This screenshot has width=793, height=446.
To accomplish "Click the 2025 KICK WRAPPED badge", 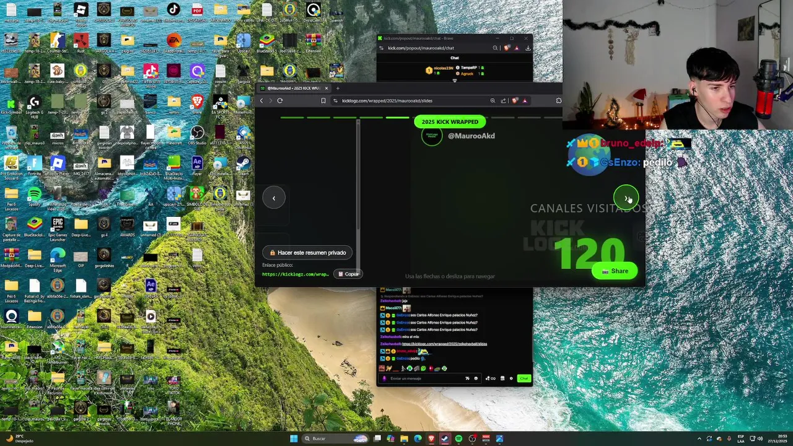I will pyautogui.click(x=450, y=122).
